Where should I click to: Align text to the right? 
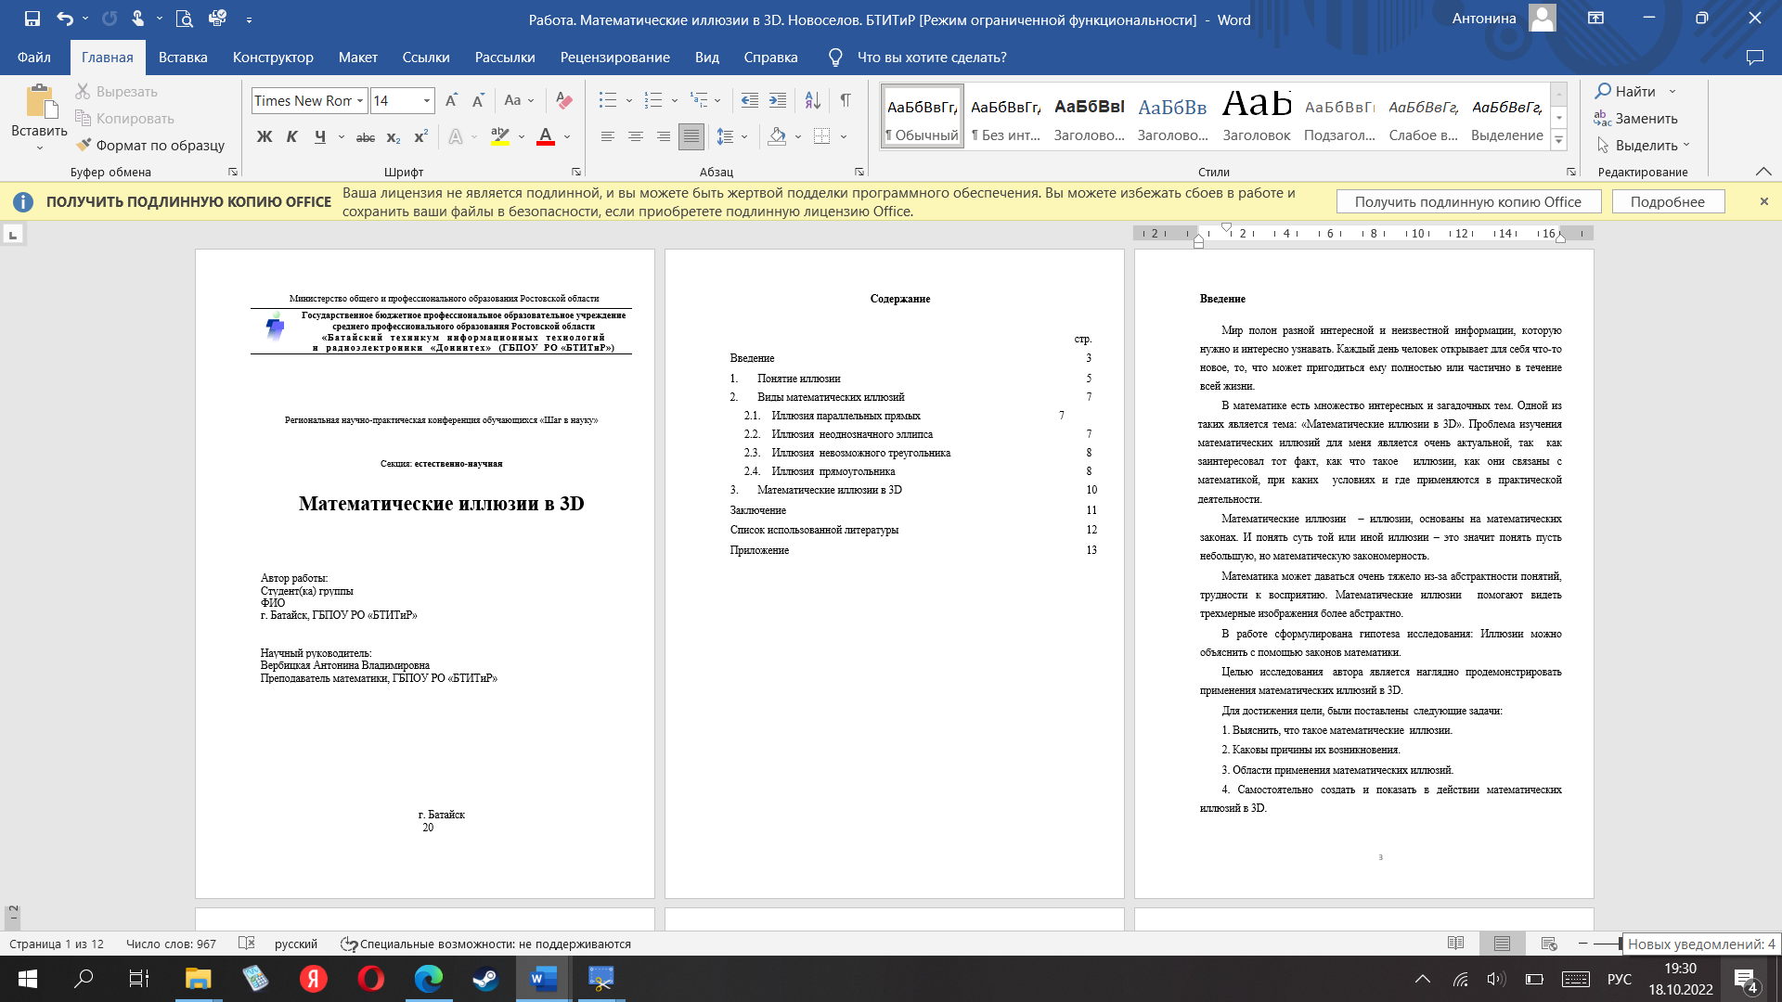664,137
